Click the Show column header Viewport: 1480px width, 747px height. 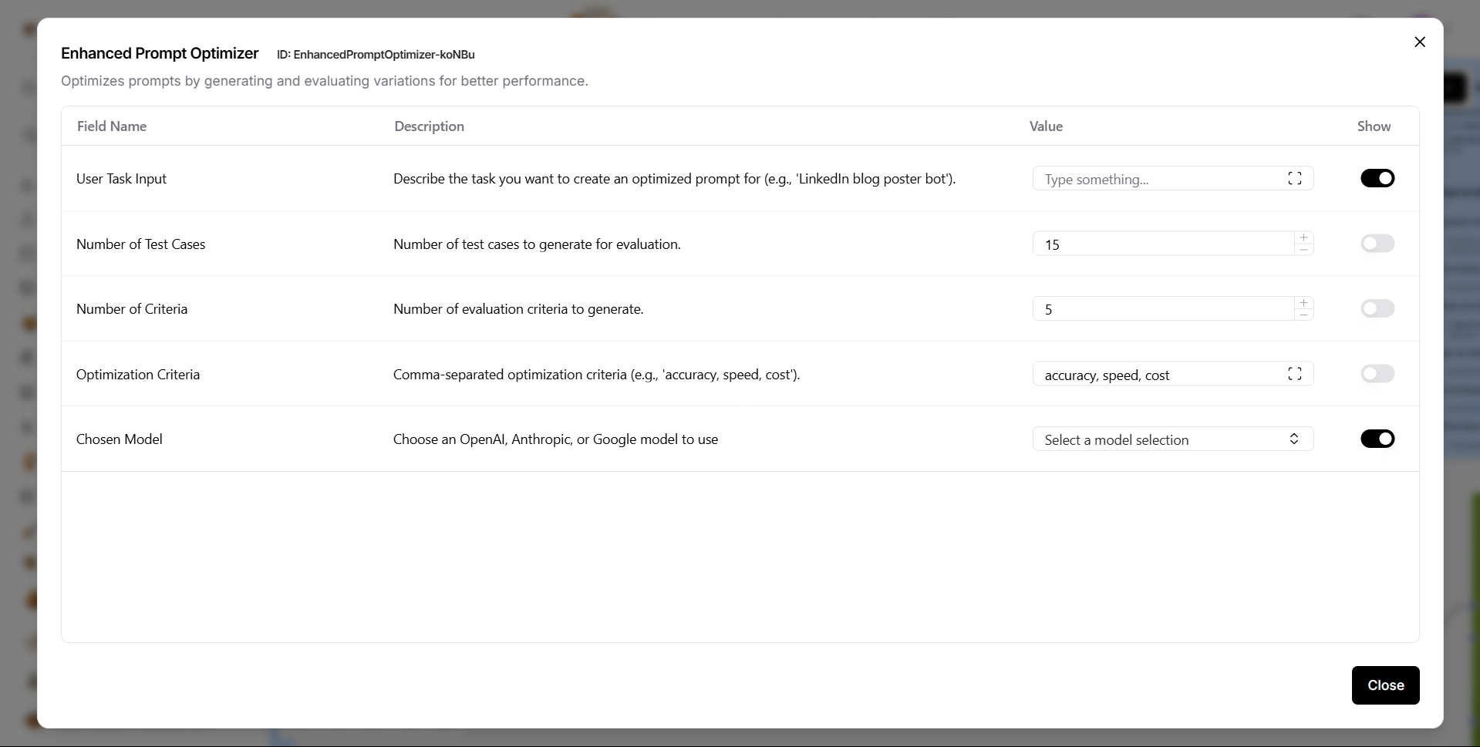pyautogui.click(x=1374, y=126)
